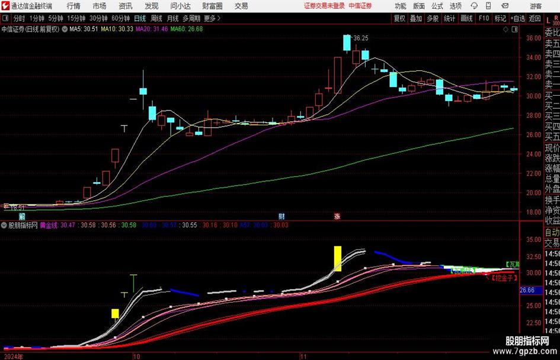The height and width of the screenshot is (360, 560).
Task: Click the TongDaXin red logo icon
Action: [x=5, y=6]
